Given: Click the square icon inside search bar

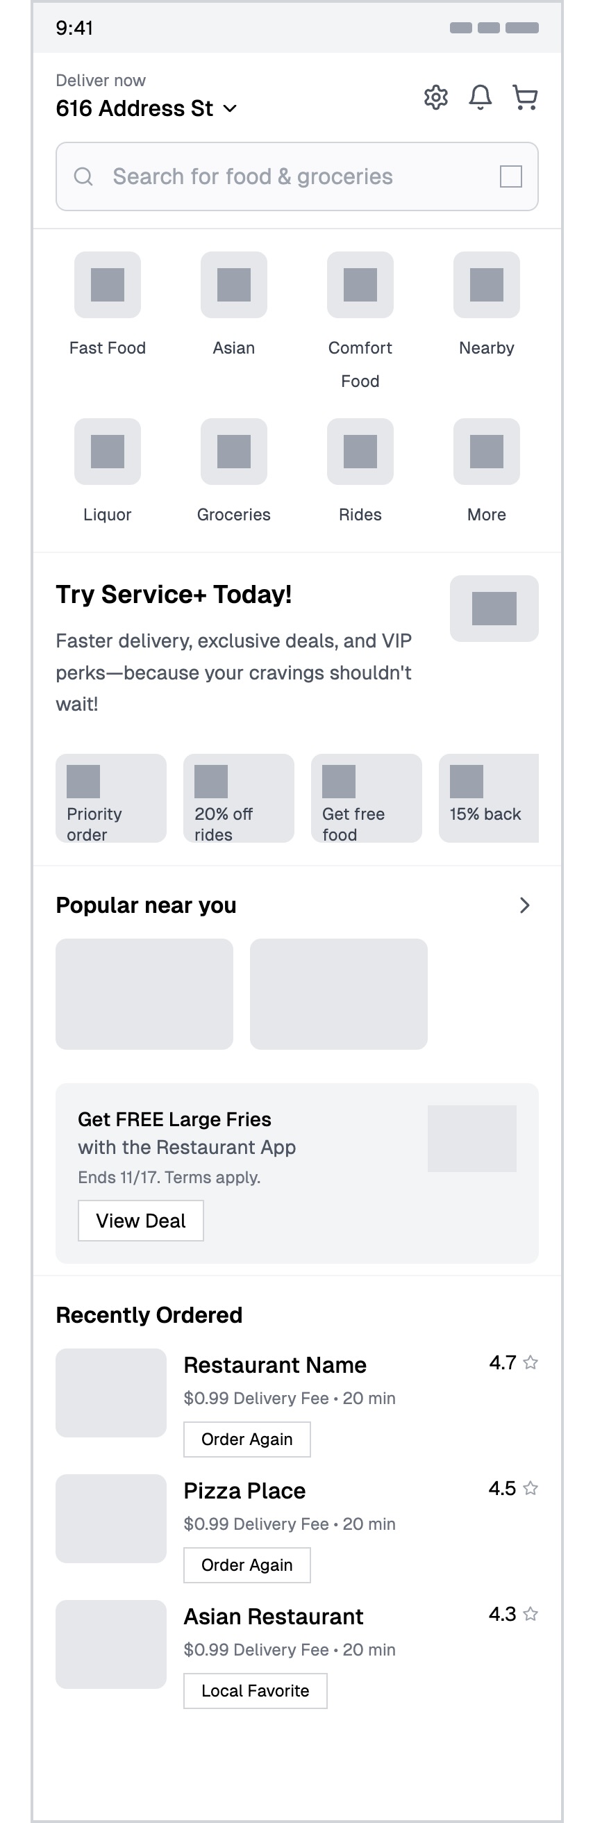Looking at the screenshot, I should (511, 176).
